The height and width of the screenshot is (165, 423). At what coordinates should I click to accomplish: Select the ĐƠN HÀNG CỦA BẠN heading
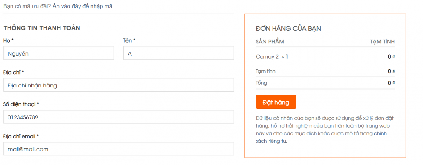(288, 29)
